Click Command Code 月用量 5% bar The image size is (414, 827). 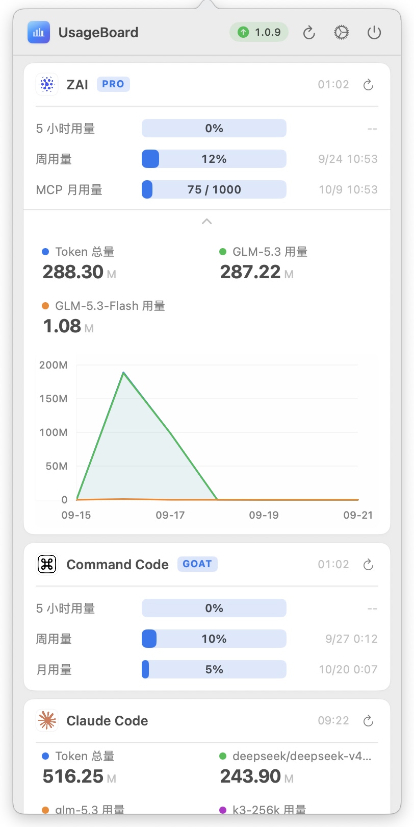(x=214, y=669)
